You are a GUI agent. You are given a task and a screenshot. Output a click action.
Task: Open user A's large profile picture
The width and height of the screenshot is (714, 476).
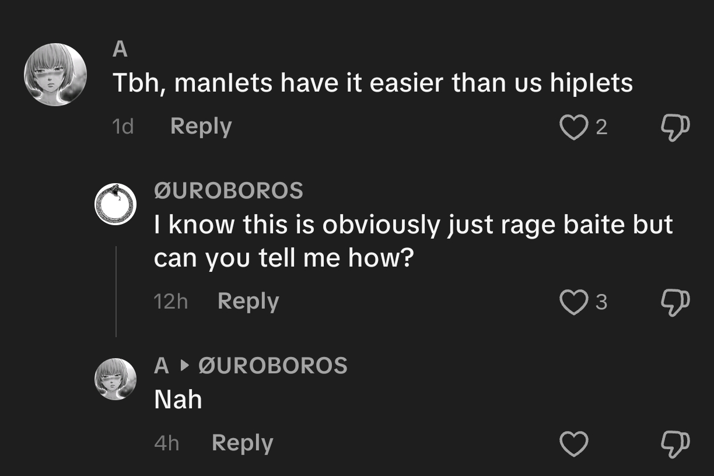coord(55,75)
